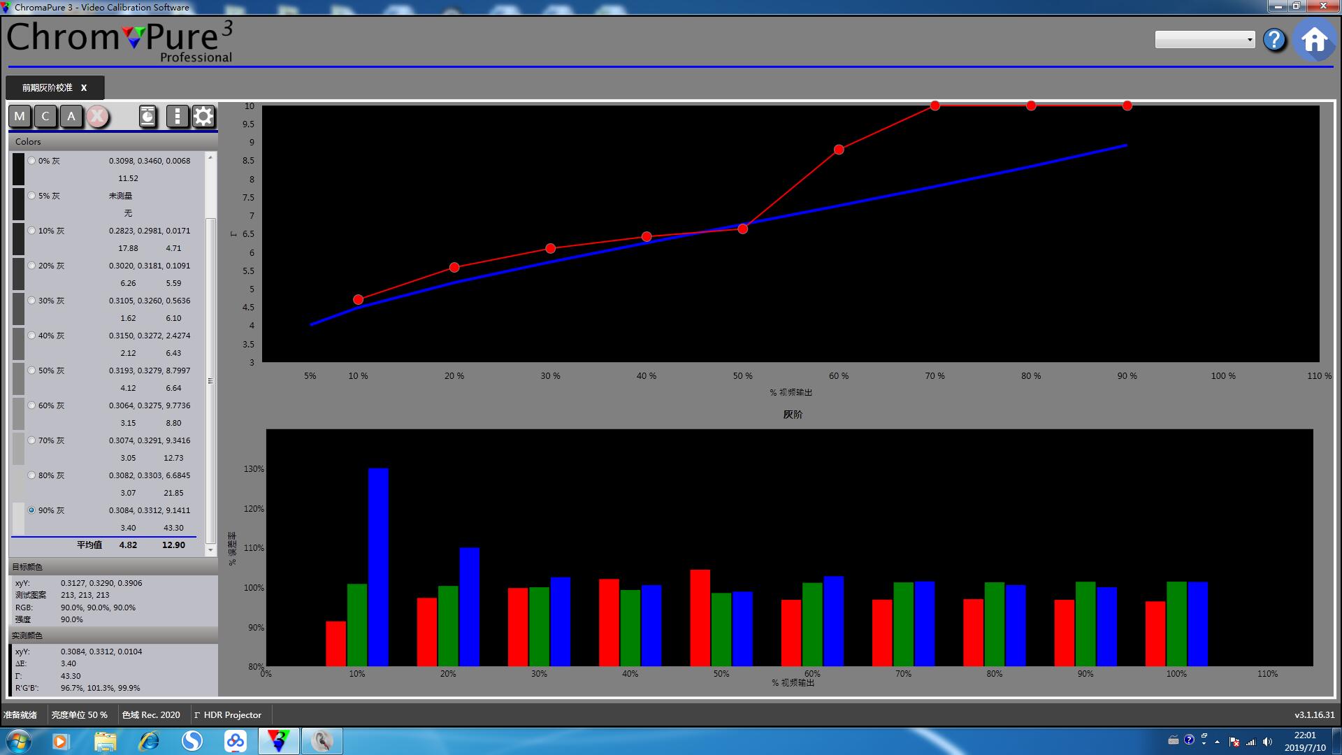Open the report chart icon

147,116
